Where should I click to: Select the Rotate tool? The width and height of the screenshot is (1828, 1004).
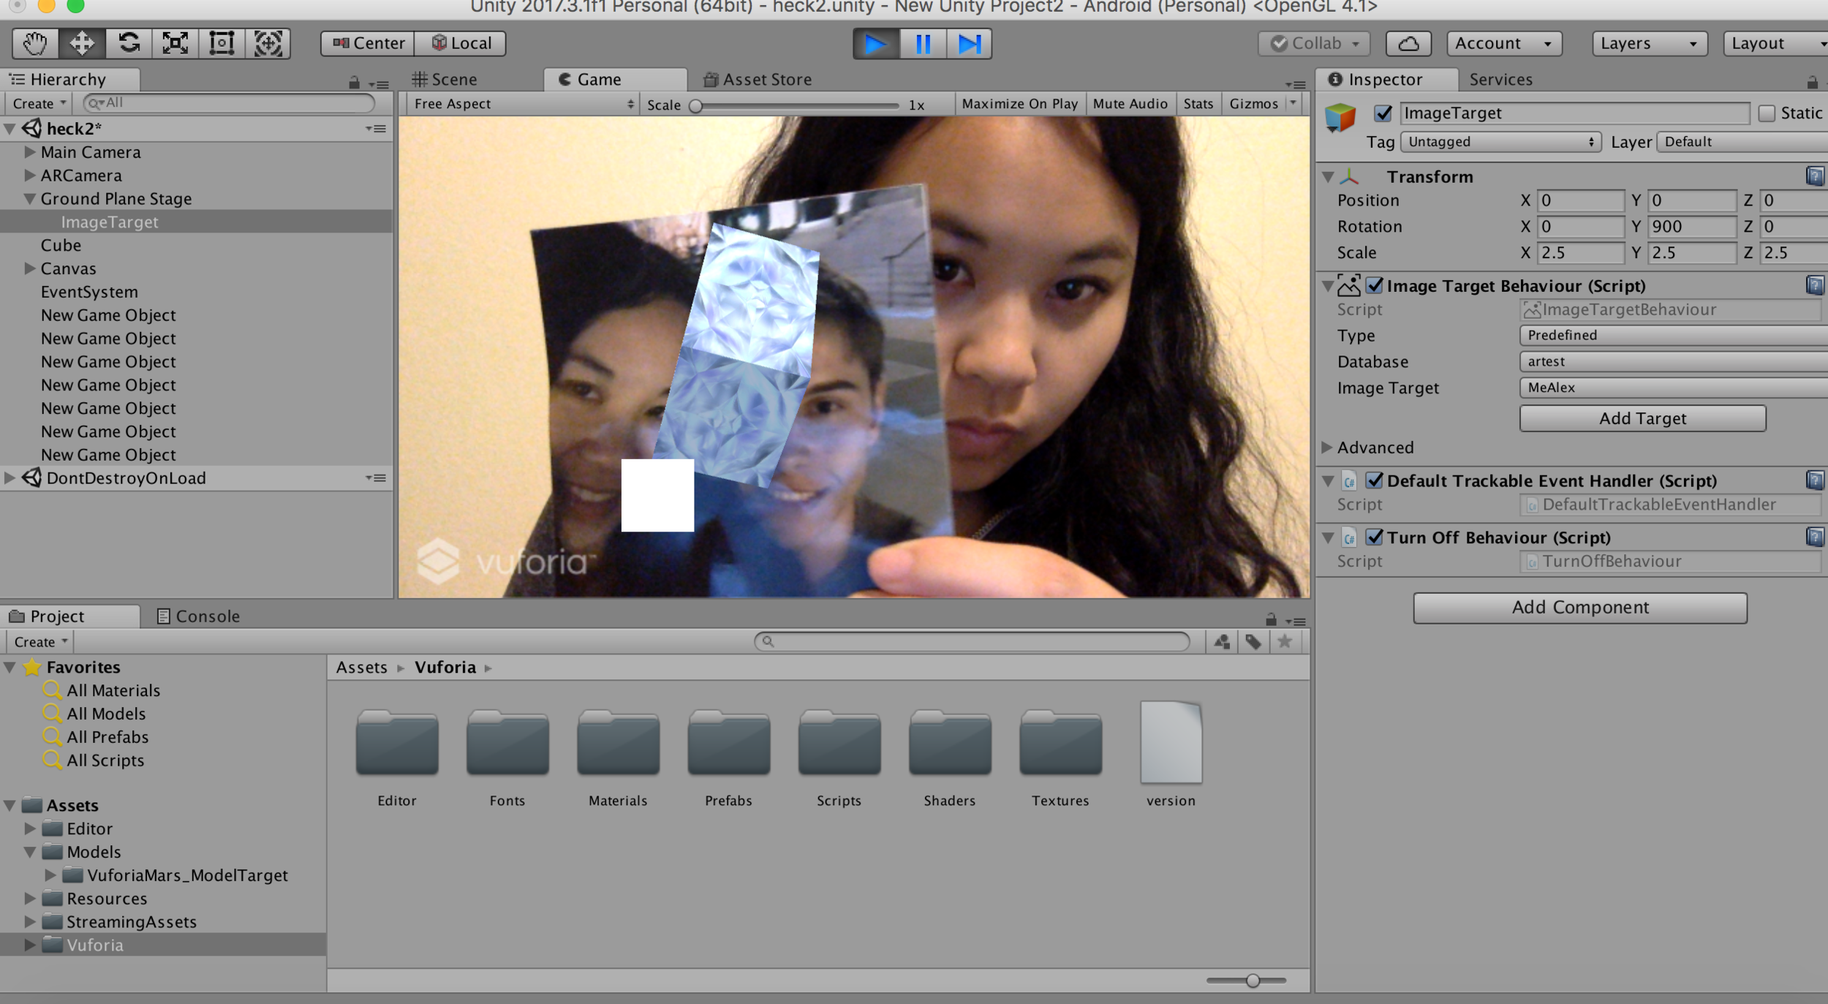(x=129, y=43)
